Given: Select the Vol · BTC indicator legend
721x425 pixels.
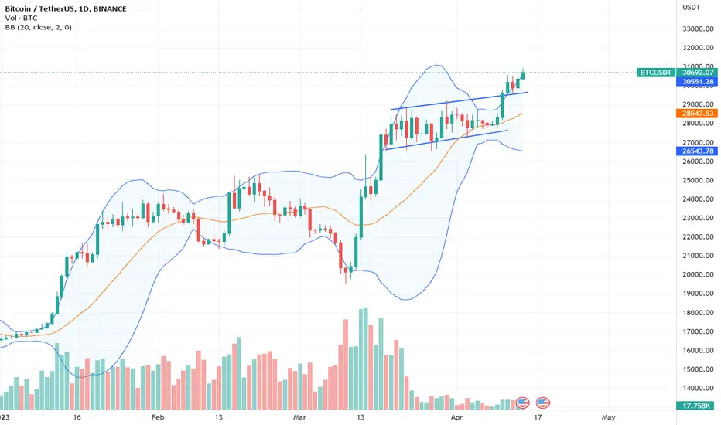Looking at the screenshot, I should click(21, 18).
